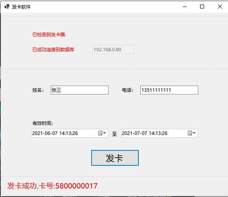Close the 发卡软件 window
The image size is (228, 197).
220,6
